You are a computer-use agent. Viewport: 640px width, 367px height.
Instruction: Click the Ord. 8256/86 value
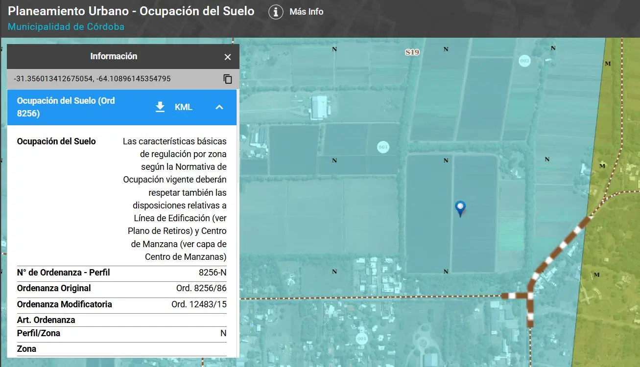coord(201,288)
